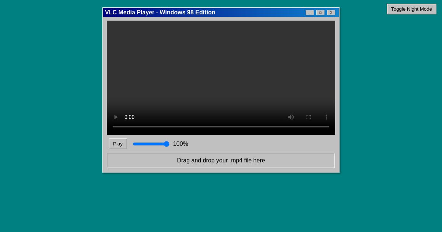Set the volume slider handle

click(x=166, y=144)
